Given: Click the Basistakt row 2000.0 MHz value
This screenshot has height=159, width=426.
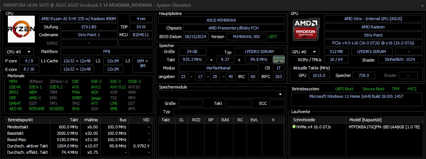Looking at the screenshot, I should [68, 133].
